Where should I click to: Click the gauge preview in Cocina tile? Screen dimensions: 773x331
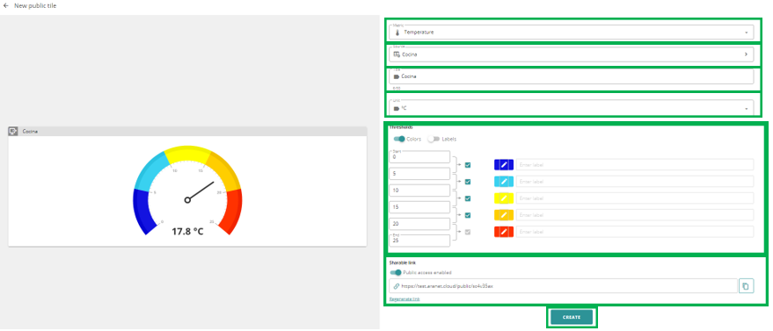[x=187, y=190]
